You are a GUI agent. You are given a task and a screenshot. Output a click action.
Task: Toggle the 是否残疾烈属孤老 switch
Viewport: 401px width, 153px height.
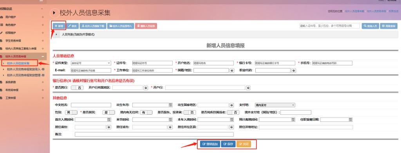tap(233, 113)
